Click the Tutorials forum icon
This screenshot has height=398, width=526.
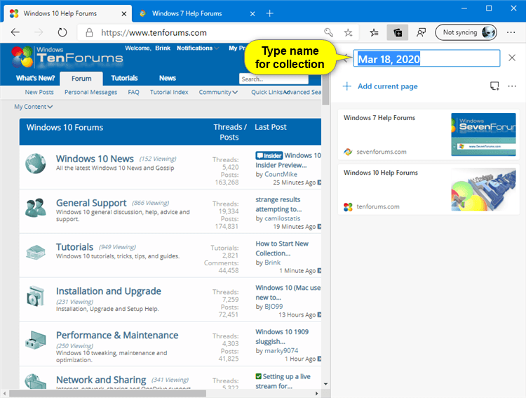click(36, 252)
